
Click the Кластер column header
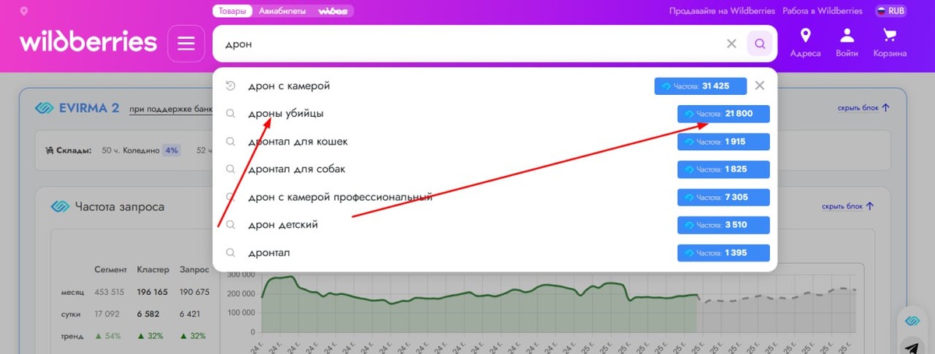[x=153, y=270]
